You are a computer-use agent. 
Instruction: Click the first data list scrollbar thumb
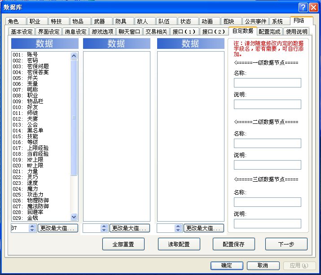[74, 118]
